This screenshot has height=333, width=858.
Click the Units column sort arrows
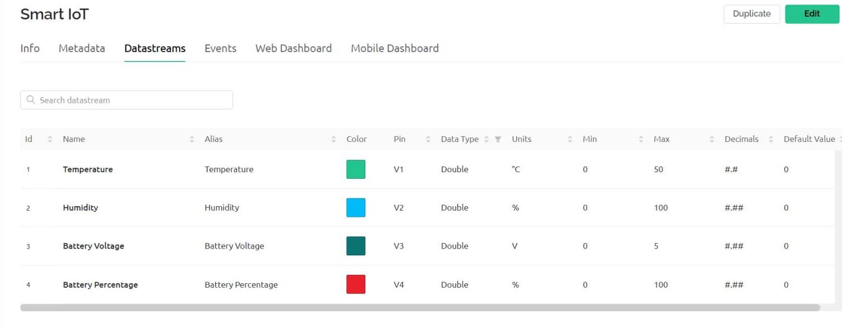[x=570, y=139]
